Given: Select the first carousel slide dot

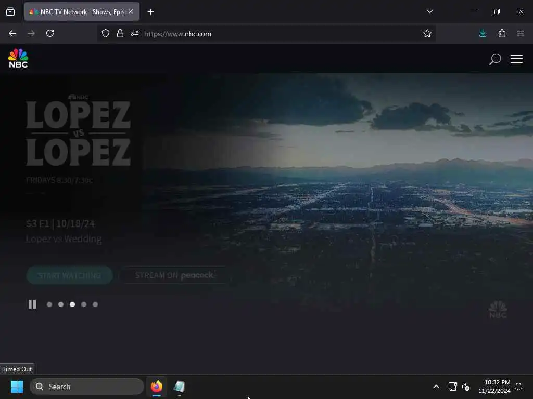Looking at the screenshot, I should coord(49,304).
